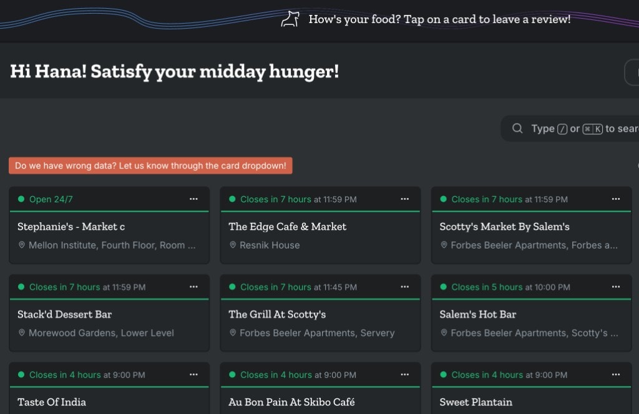Open The Edge Cafe & Market options menu

pos(405,199)
